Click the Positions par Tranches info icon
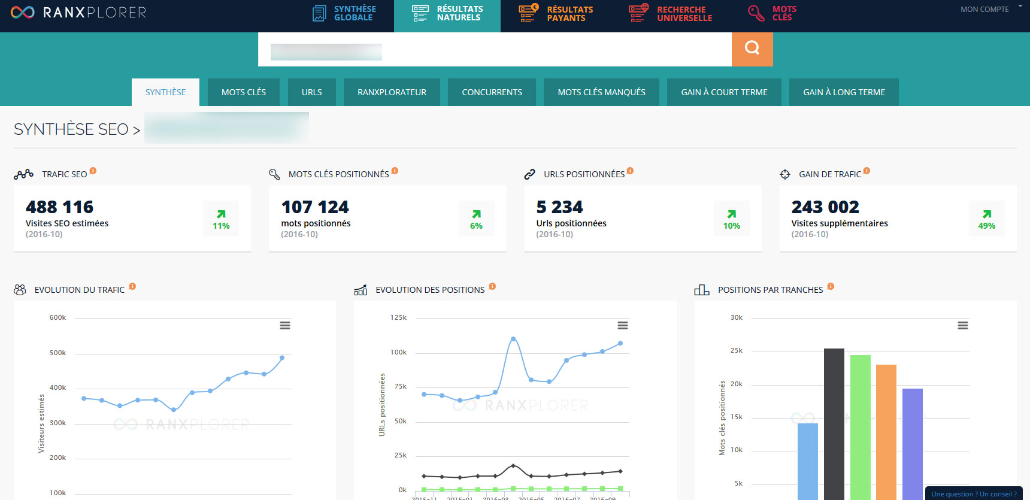Viewport: 1030px width, 500px height. (831, 286)
